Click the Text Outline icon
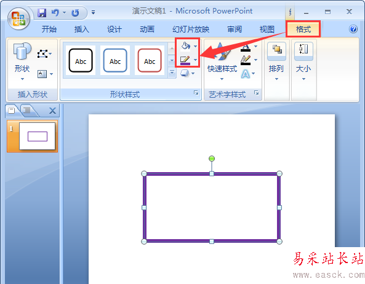The width and height of the screenshot is (365, 284). coord(246,60)
